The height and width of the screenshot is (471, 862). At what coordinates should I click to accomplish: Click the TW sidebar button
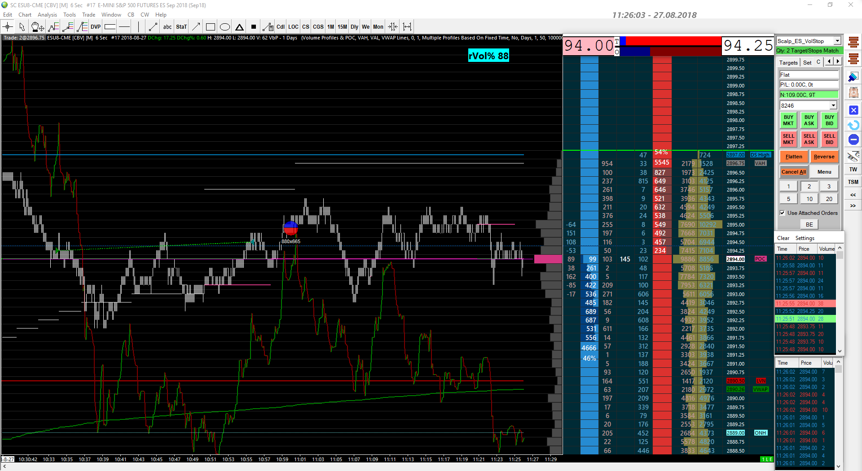pyautogui.click(x=853, y=169)
